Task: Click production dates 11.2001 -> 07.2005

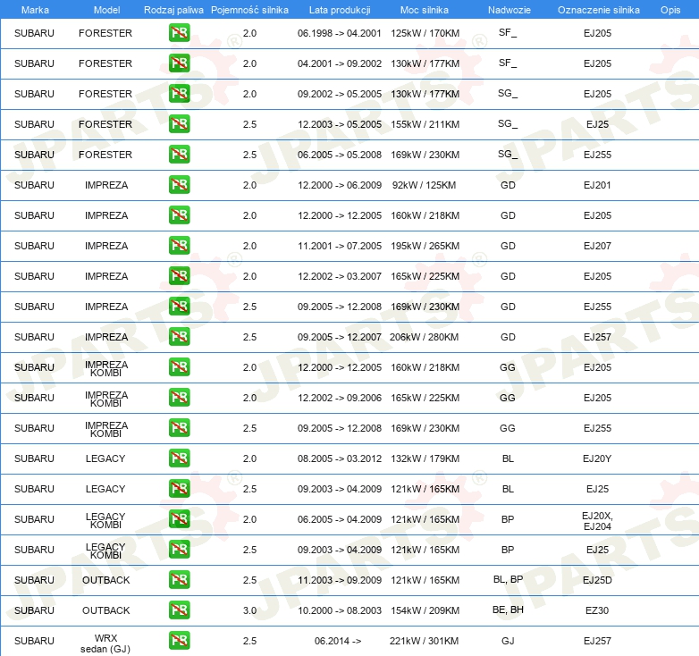Action: coord(340,246)
